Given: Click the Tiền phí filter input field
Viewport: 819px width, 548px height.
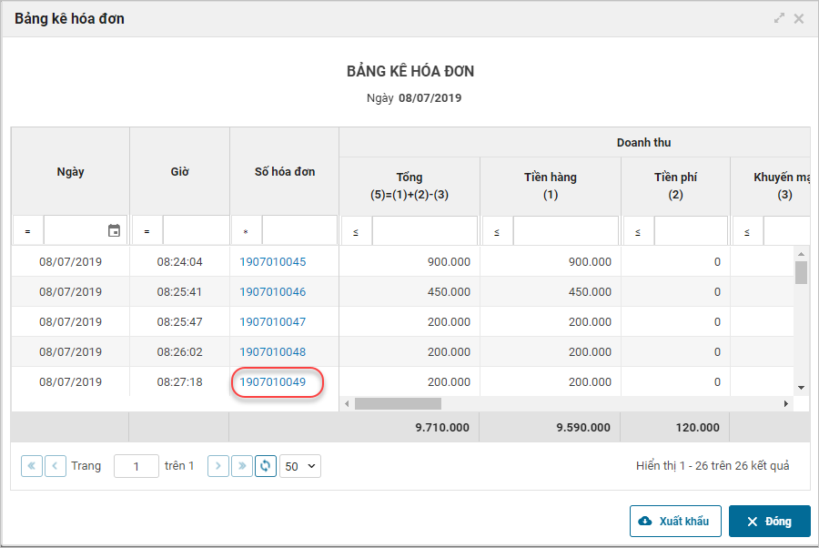Looking at the screenshot, I should click(x=691, y=231).
